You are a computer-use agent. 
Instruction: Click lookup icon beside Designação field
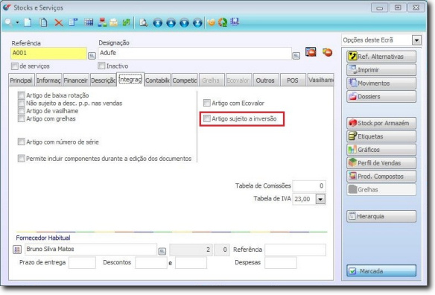pos(296,56)
